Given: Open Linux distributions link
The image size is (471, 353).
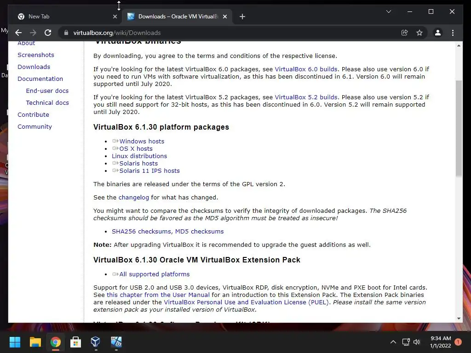Looking at the screenshot, I should pyautogui.click(x=139, y=156).
